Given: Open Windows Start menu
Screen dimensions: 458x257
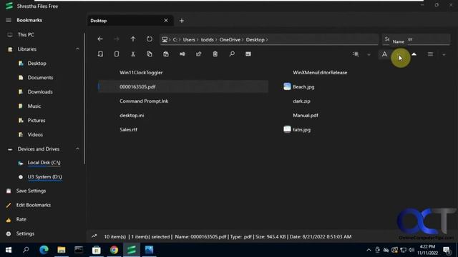Looking at the screenshot, I should click(x=9, y=250).
